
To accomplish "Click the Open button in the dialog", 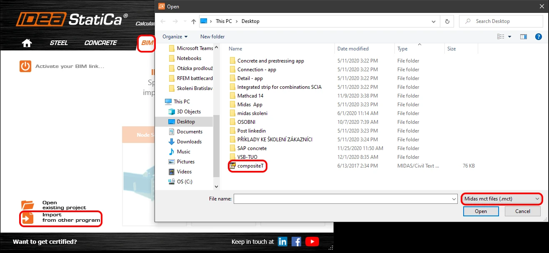I will point(481,211).
